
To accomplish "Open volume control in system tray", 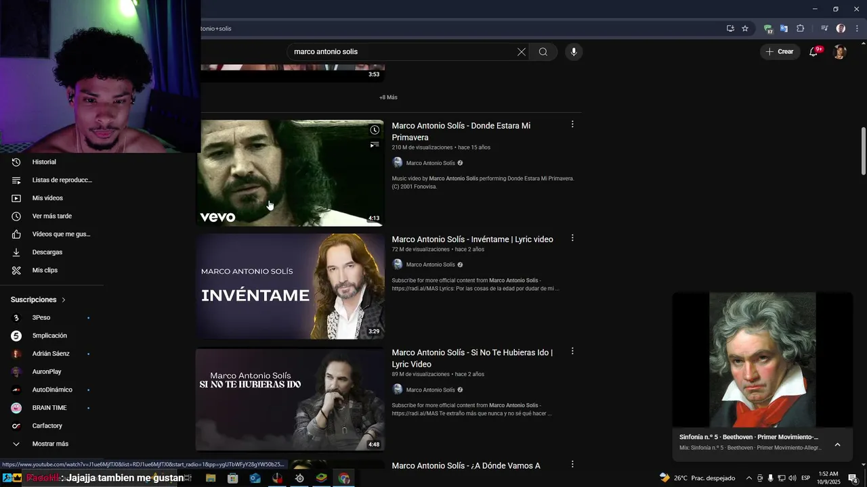I will (x=792, y=478).
